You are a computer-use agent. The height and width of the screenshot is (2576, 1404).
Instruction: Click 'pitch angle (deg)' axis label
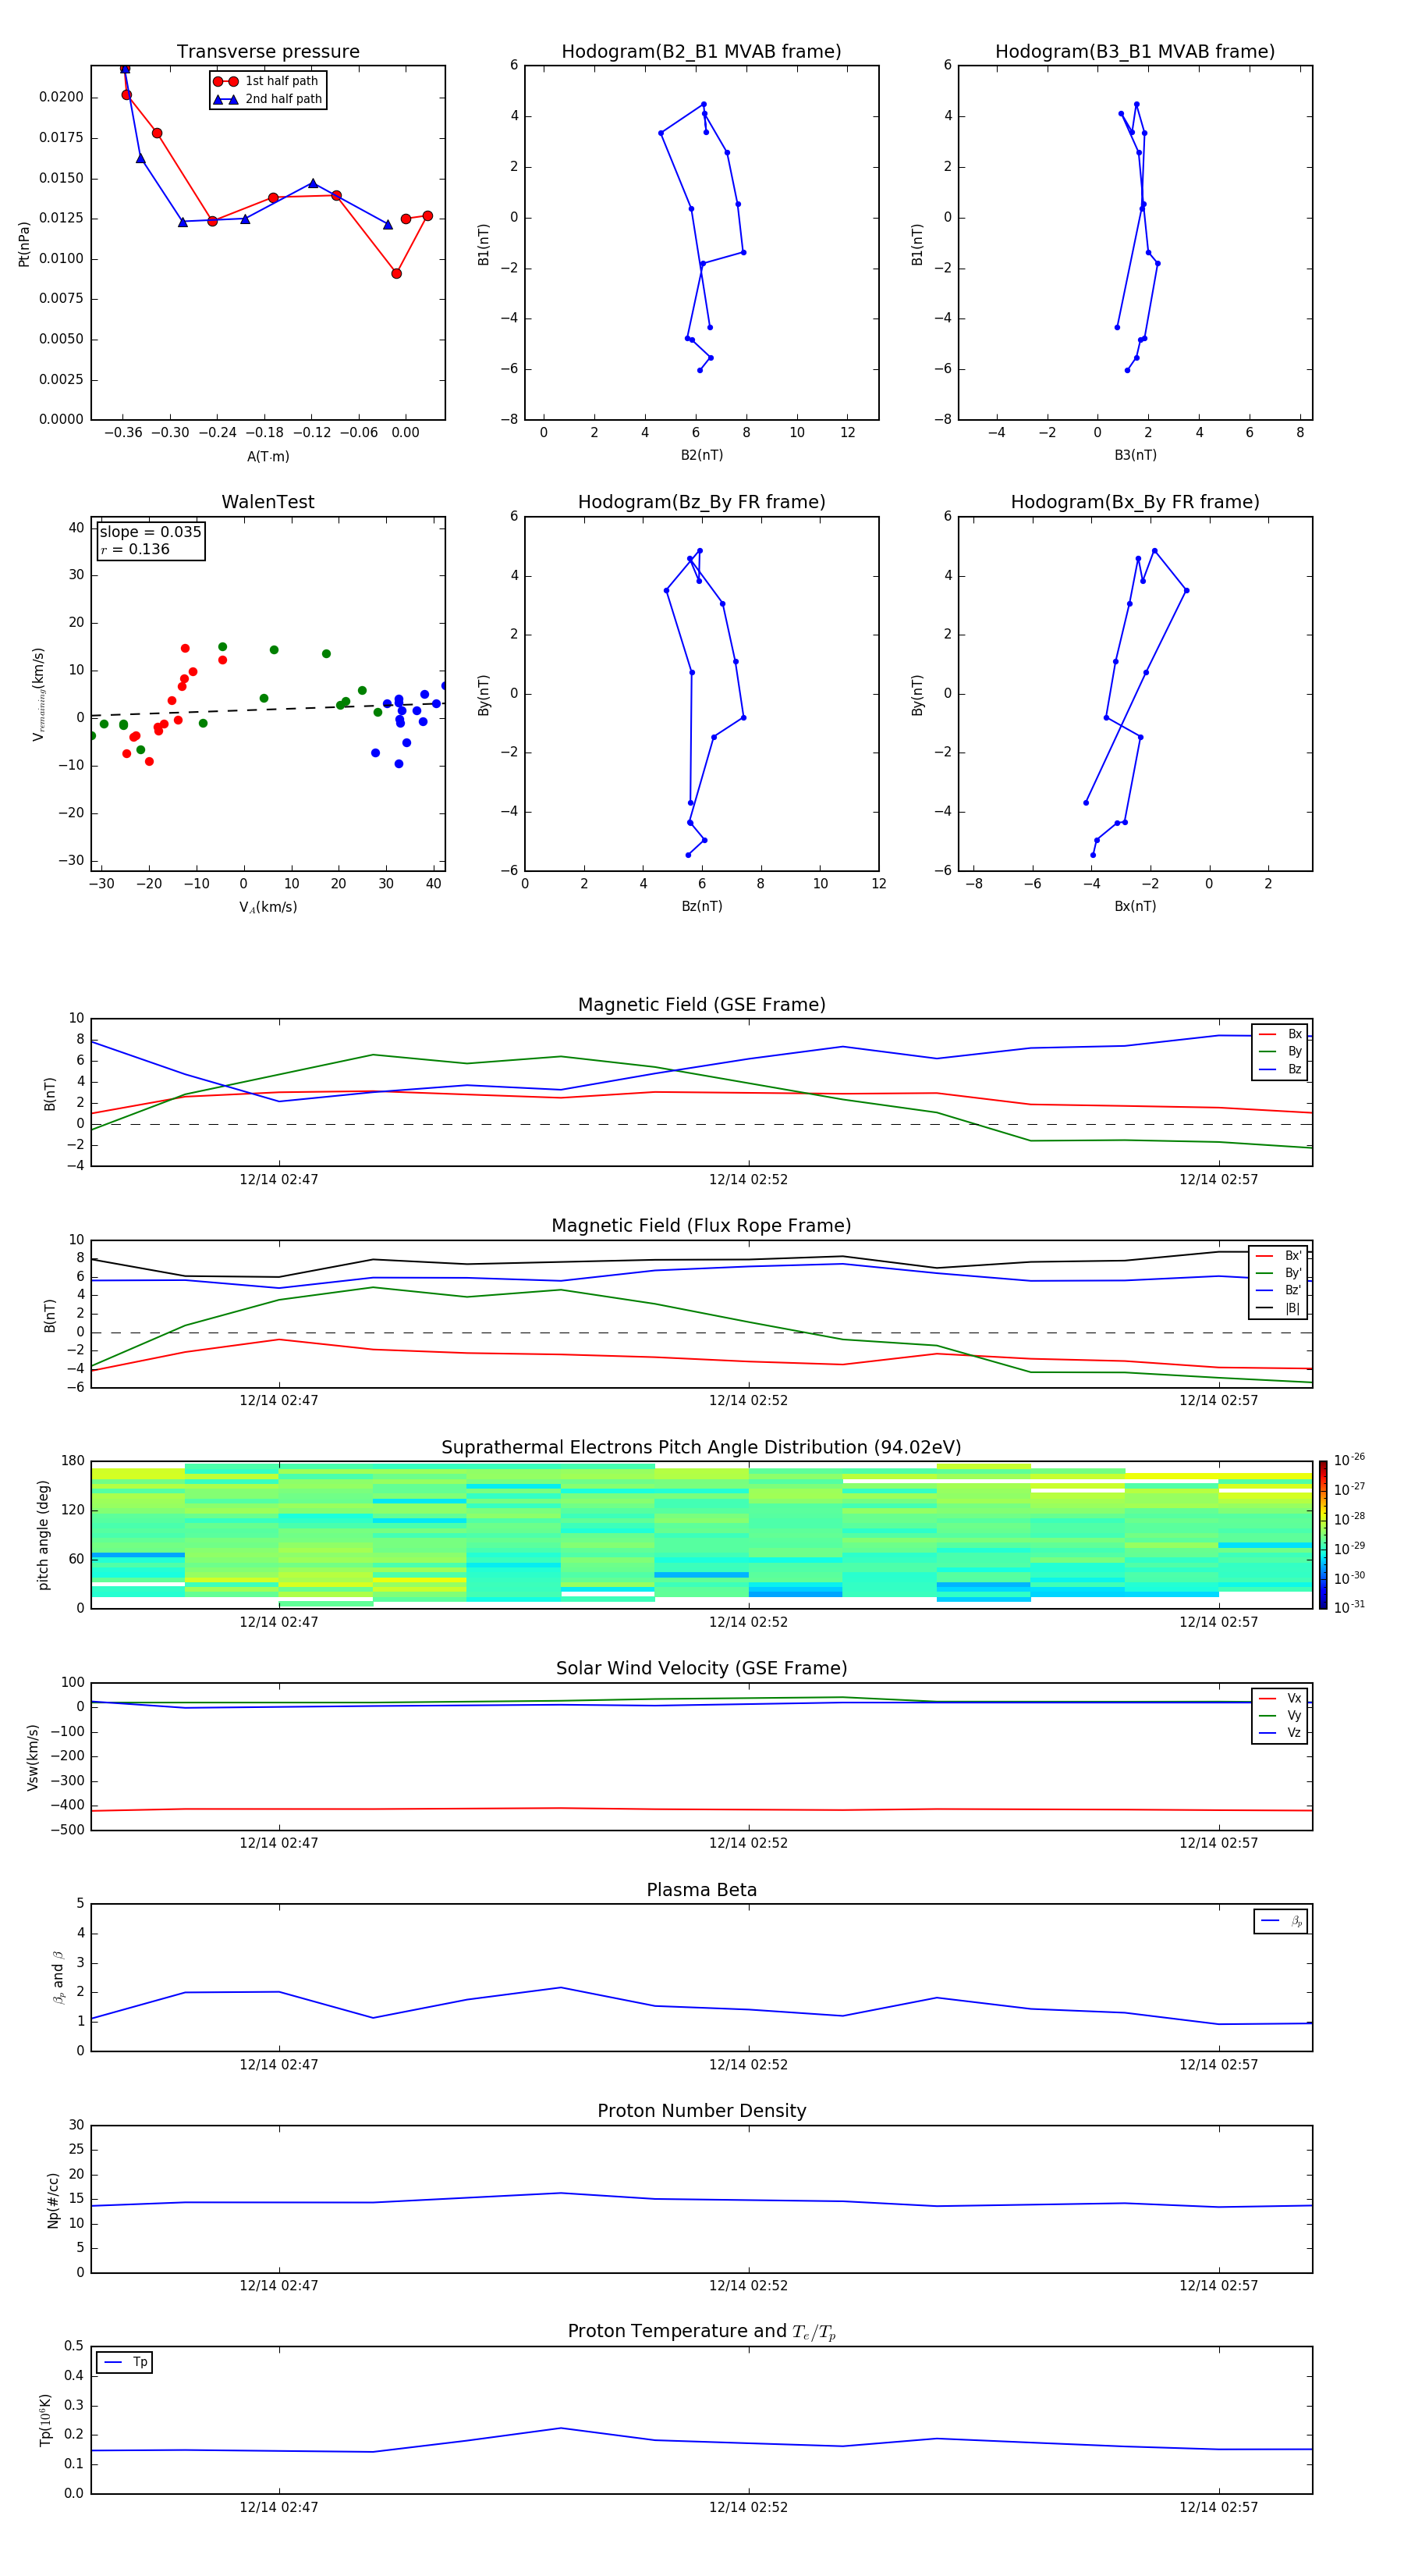click(43, 1535)
